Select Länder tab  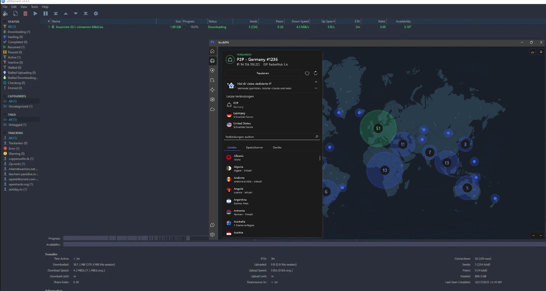232,148
